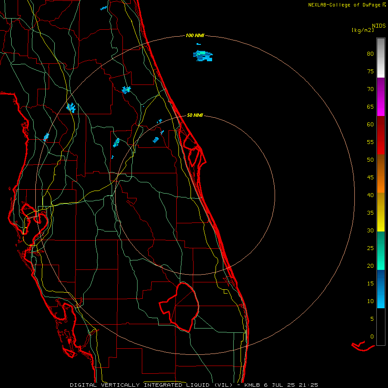The height and width of the screenshot is (388, 388).
Task: Click the largest offshore VIL echo northeast of the coast
Action: coord(203,56)
